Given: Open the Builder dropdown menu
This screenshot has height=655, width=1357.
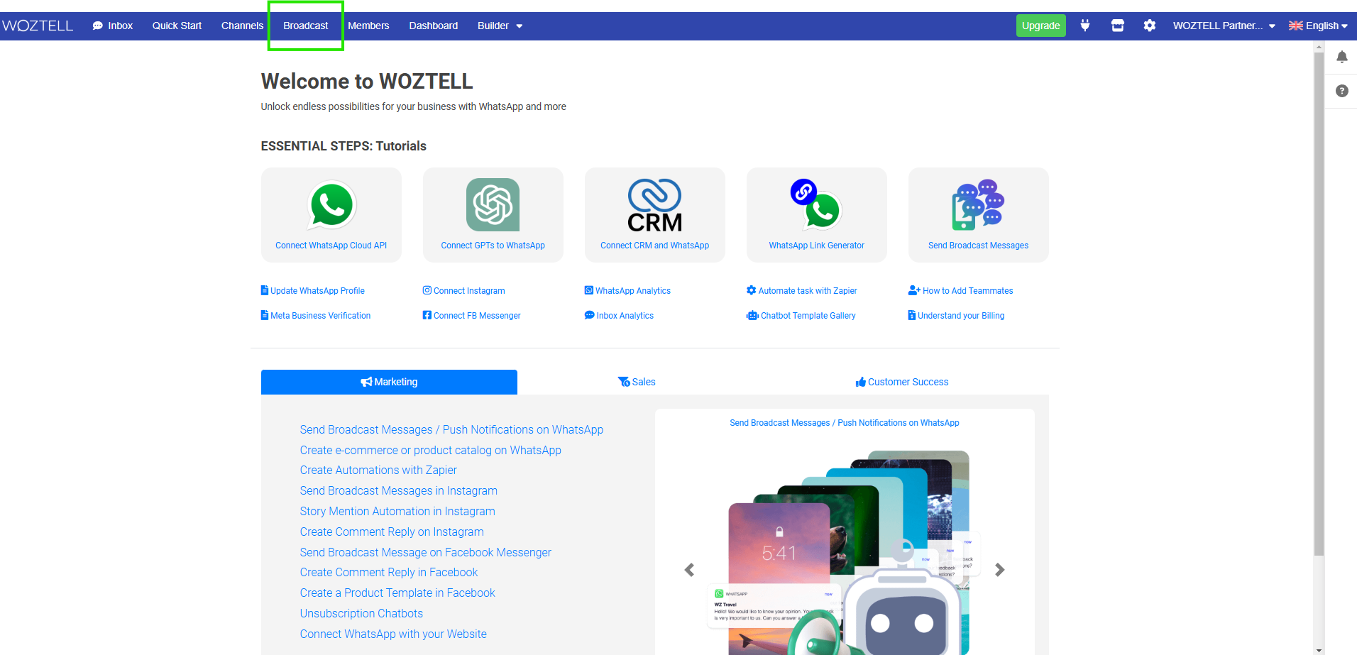Looking at the screenshot, I should pyautogui.click(x=500, y=26).
